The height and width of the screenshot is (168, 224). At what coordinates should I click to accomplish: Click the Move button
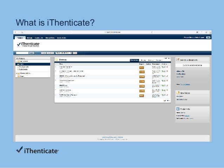point(75,53)
